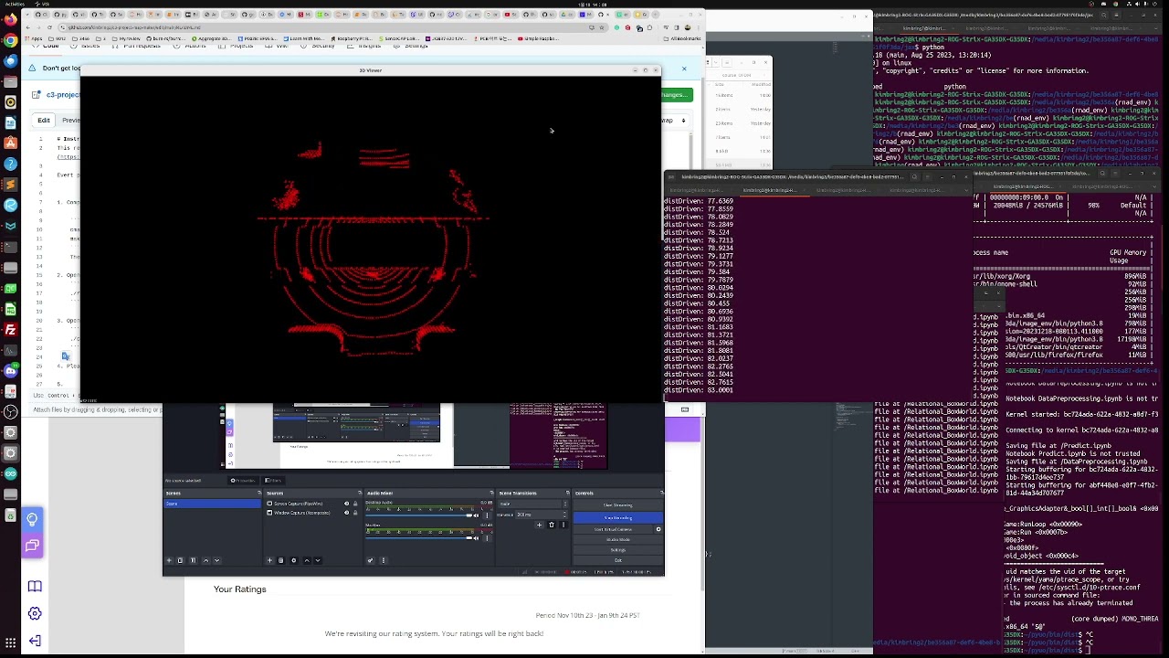This screenshot has width=1169, height=658.
Task: Add a new scene in OBS Scenes panel
Action: (x=169, y=560)
